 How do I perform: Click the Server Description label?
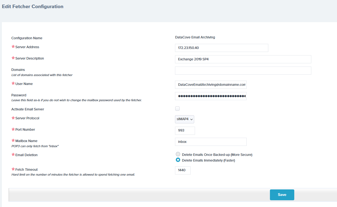(30, 58)
